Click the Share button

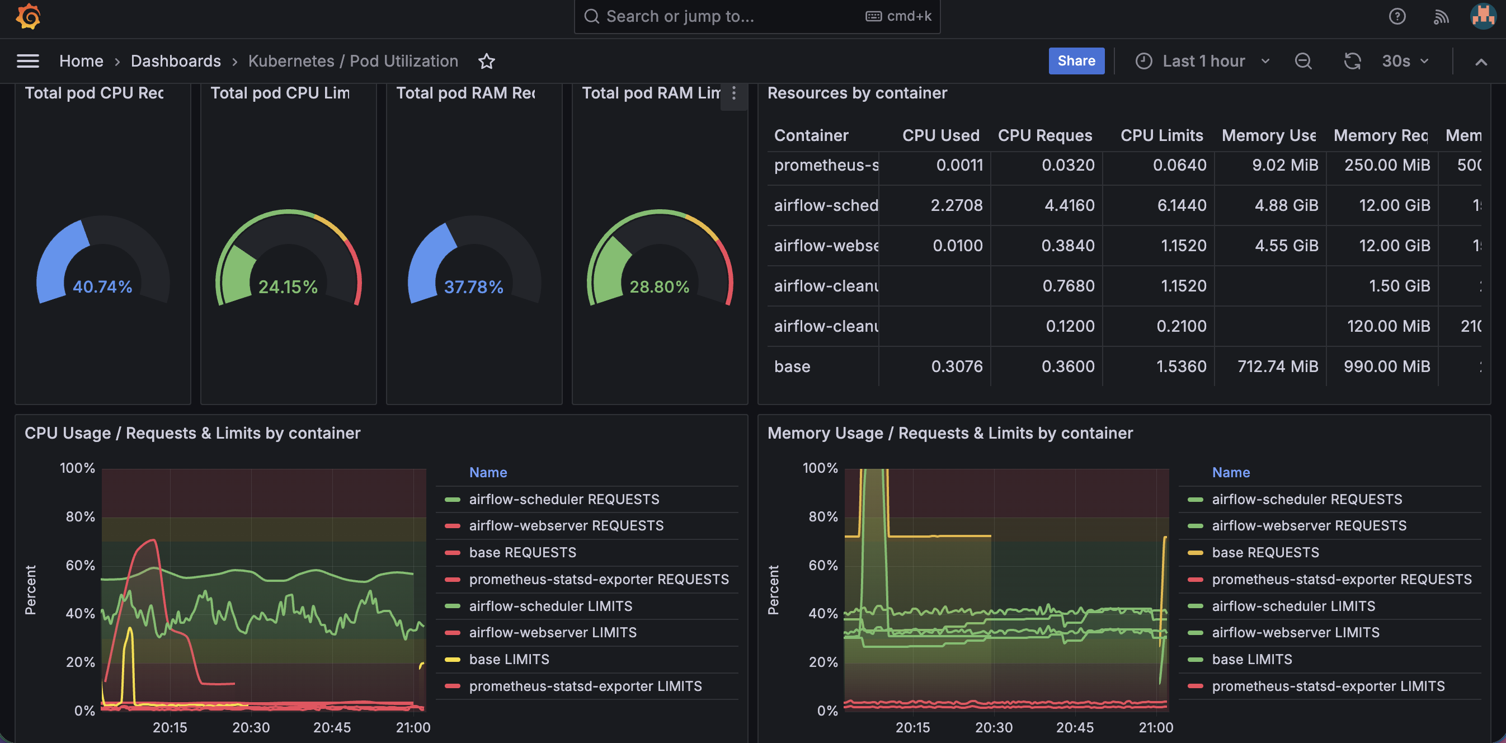tap(1076, 61)
